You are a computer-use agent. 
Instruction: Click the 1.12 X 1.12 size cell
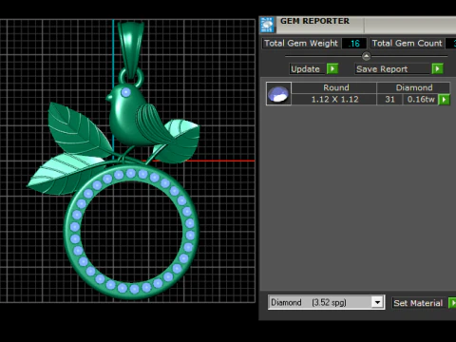(x=334, y=100)
